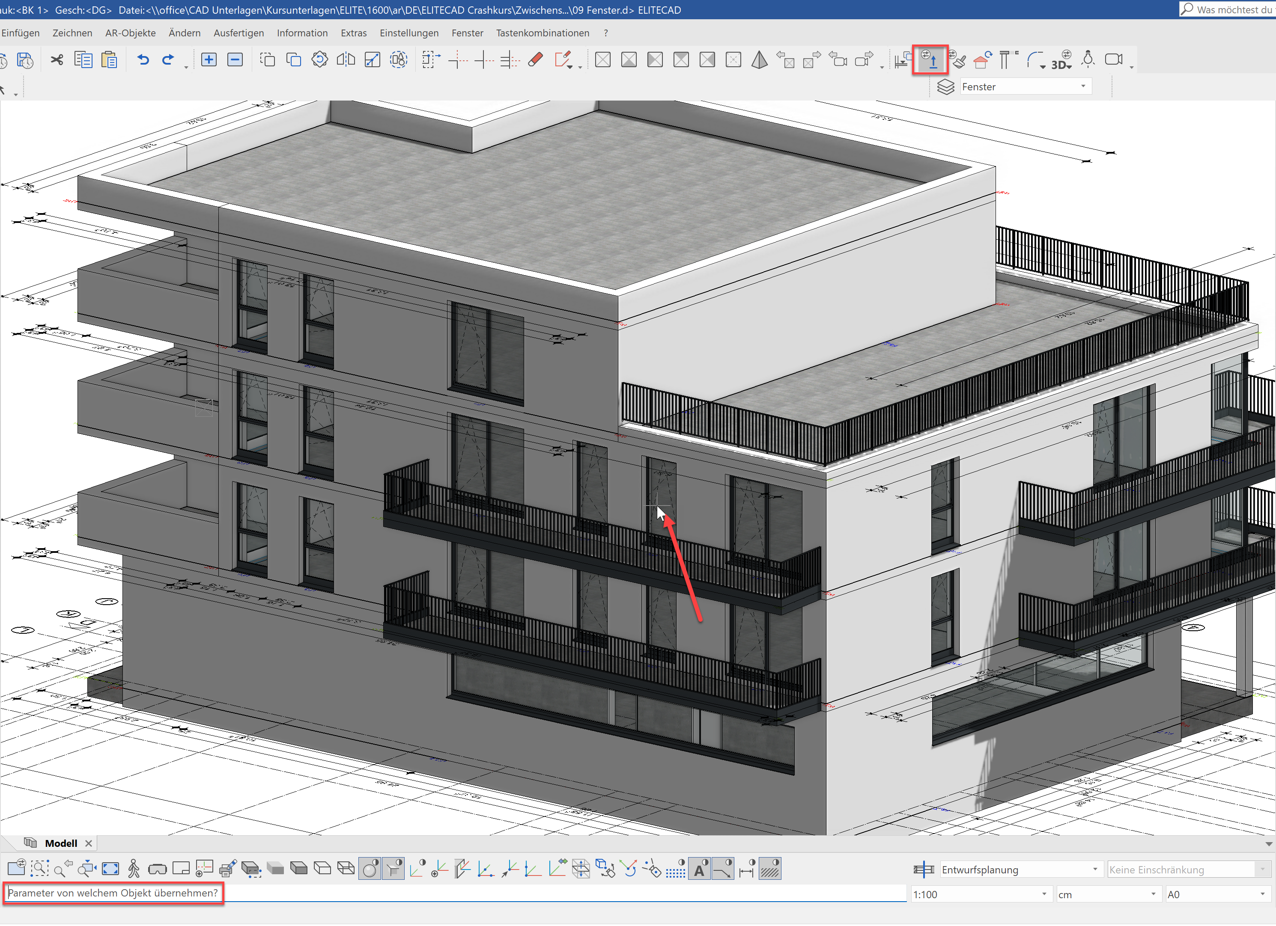Open the Einfügen menu
This screenshot has height=926, width=1276.
pos(20,33)
